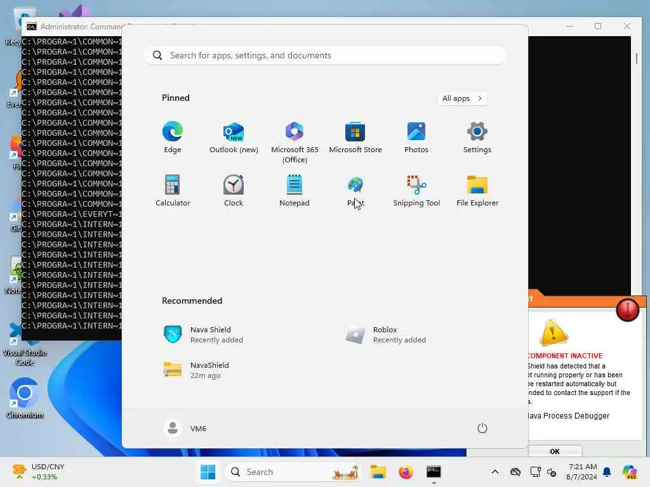Image resolution: width=650 pixels, height=487 pixels.
Task: Open VM6 user account menu
Action: point(185,428)
